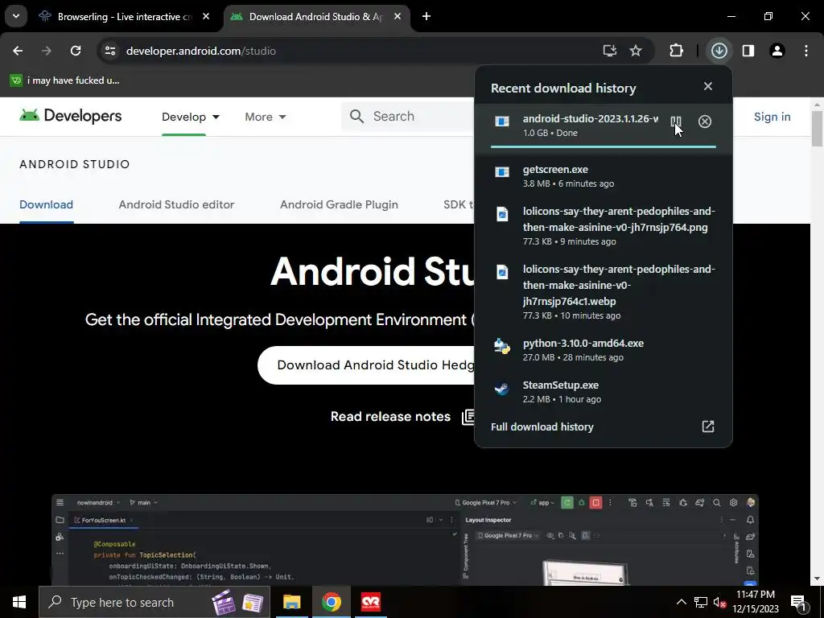The height and width of the screenshot is (618, 824).
Task: Click the network icon in system tray
Action: pos(701,602)
